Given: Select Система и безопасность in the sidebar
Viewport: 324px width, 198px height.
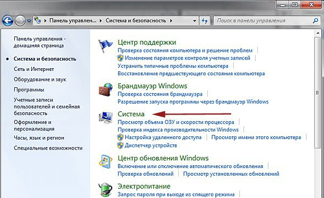Looking at the screenshot, I should (45, 59).
